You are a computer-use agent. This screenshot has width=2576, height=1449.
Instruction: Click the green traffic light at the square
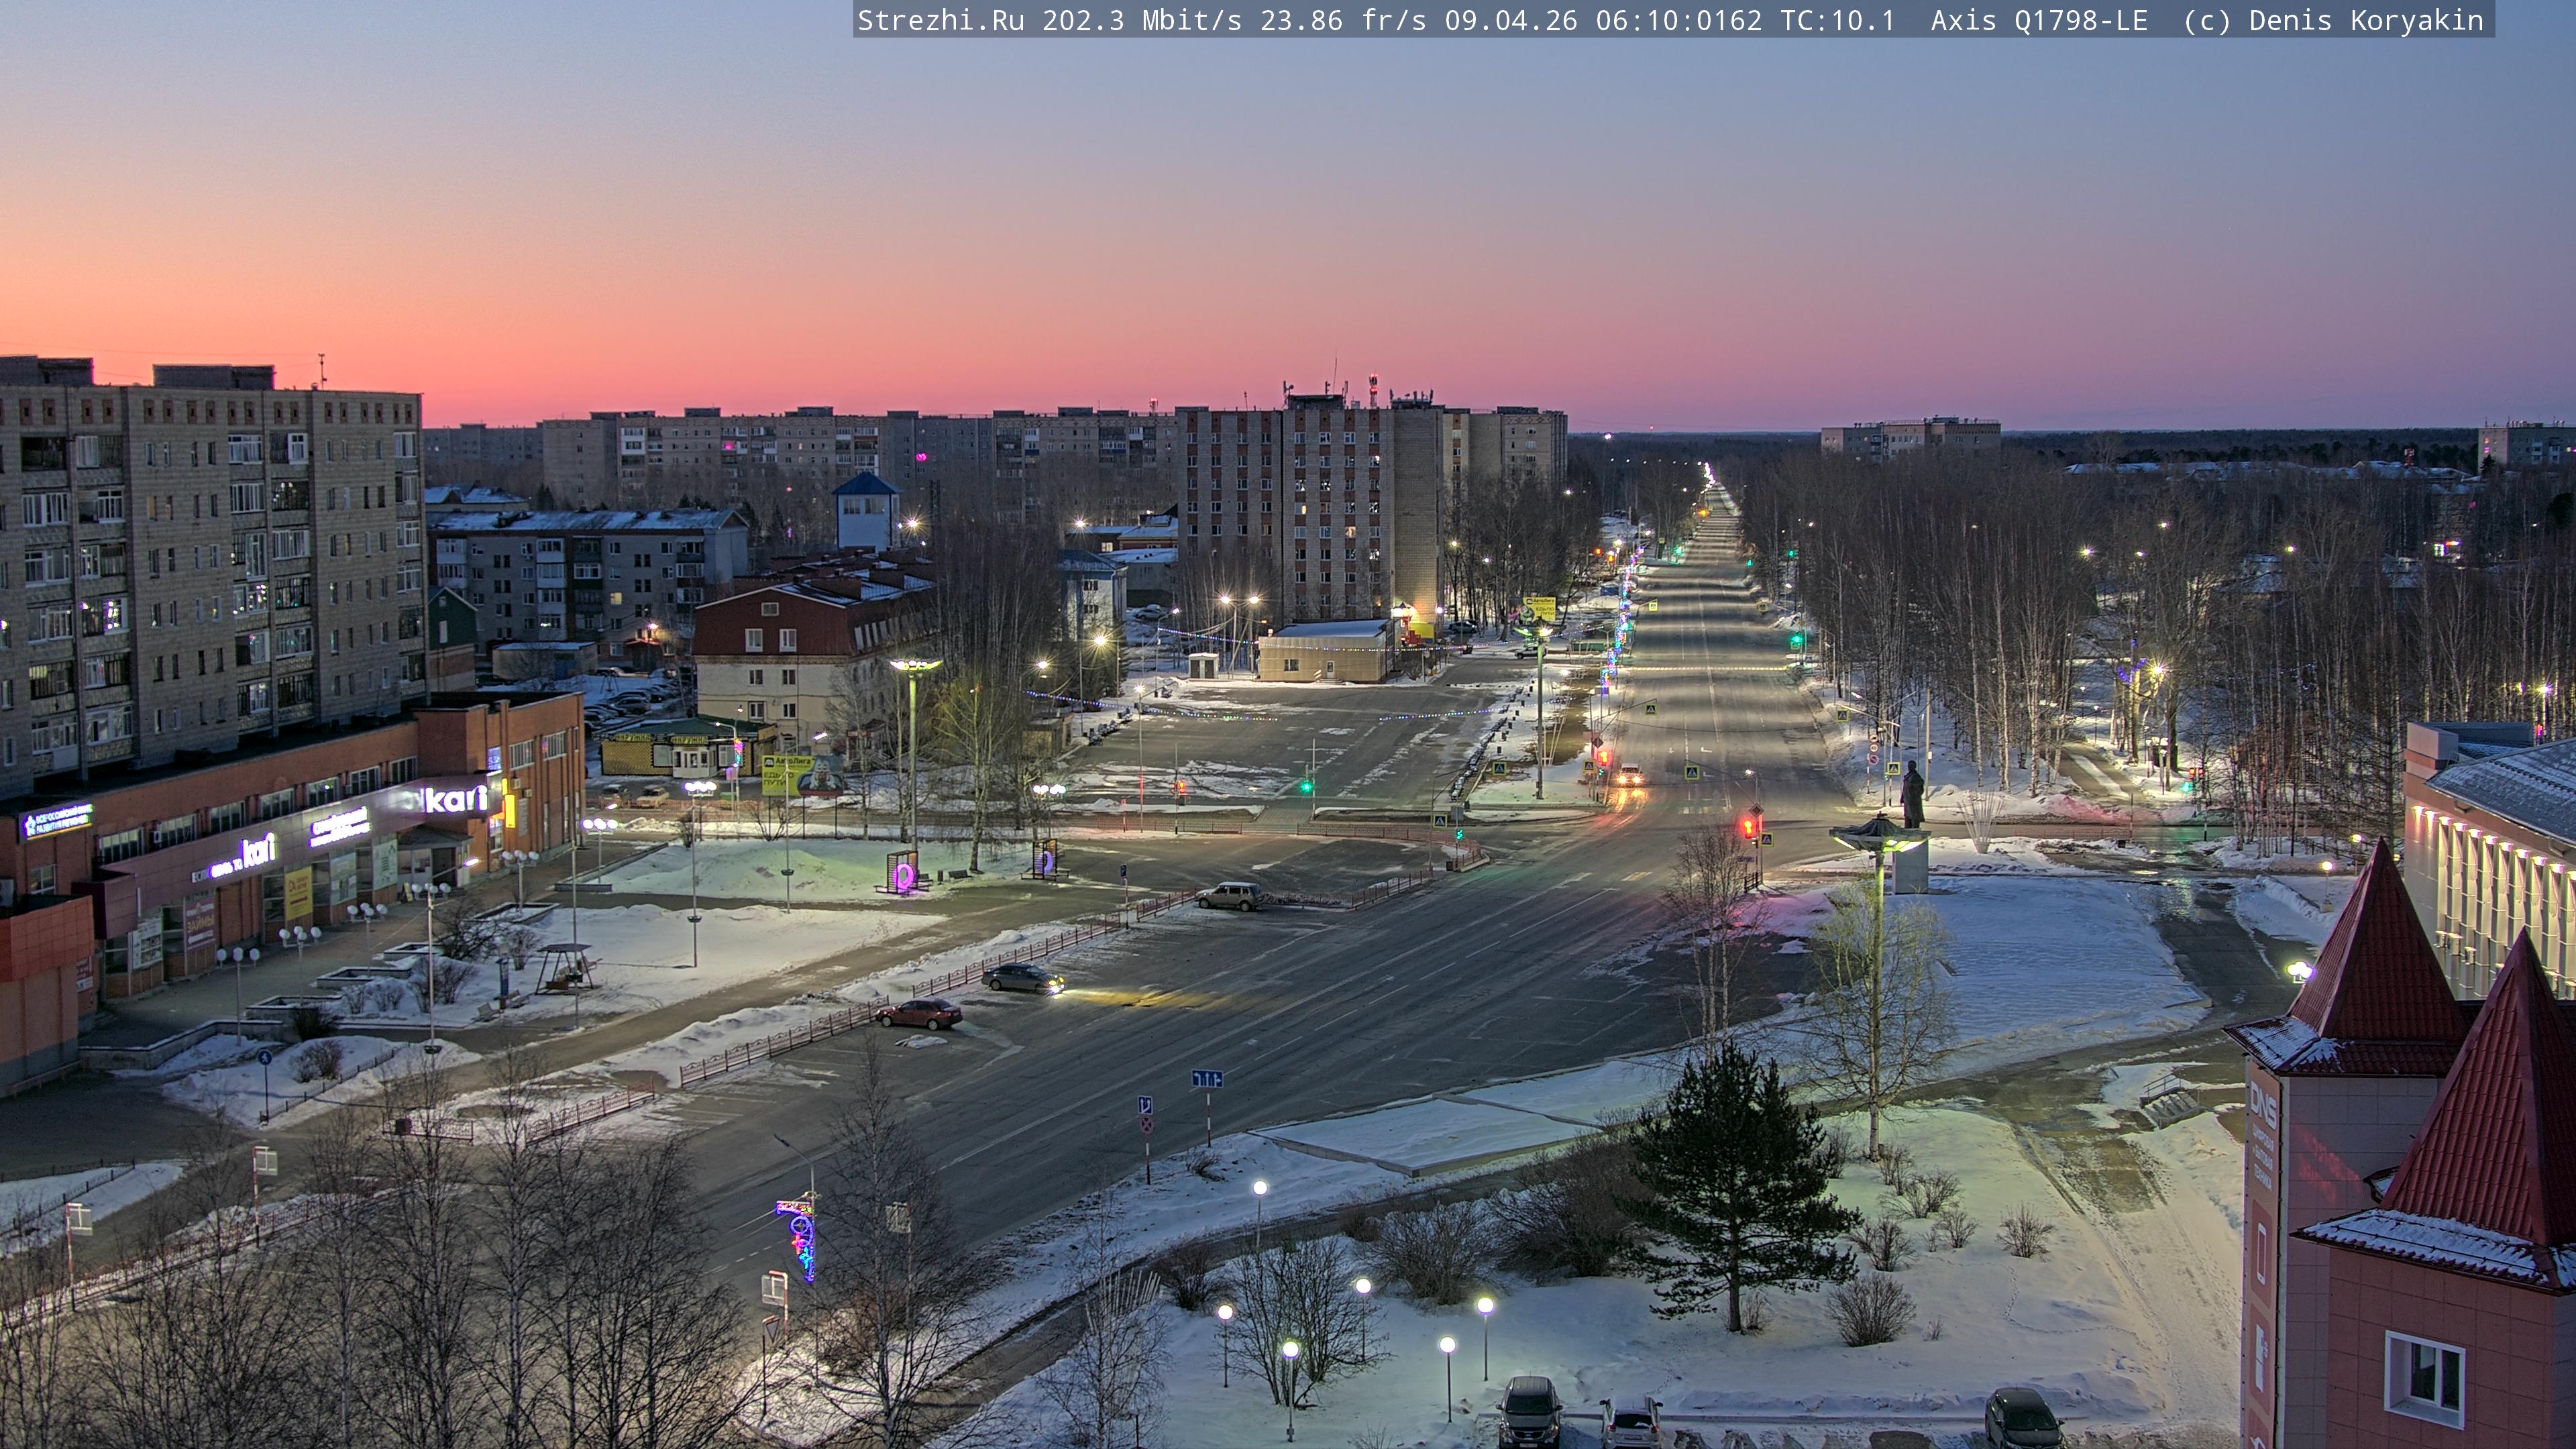coord(1306,786)
